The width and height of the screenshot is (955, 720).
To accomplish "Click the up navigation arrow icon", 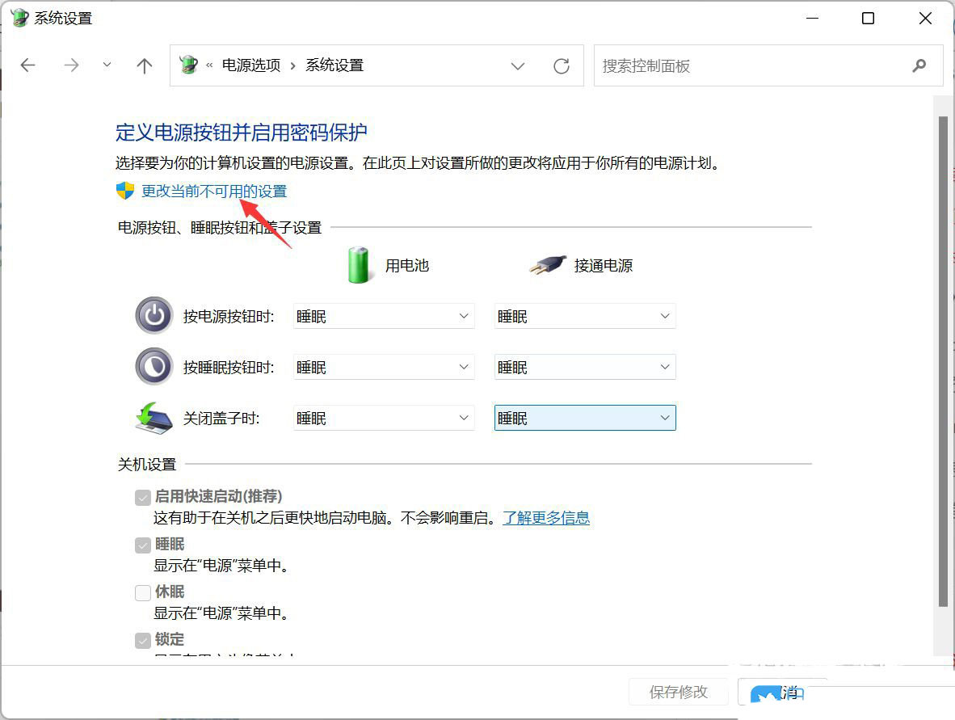I will point(144,65).
